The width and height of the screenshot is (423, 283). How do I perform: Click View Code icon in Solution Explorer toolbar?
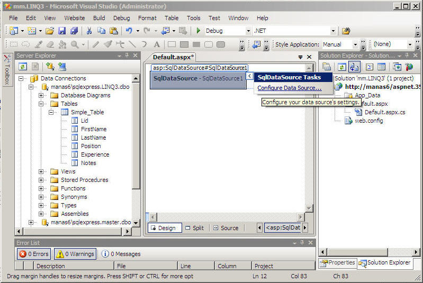tap(370, 67)
